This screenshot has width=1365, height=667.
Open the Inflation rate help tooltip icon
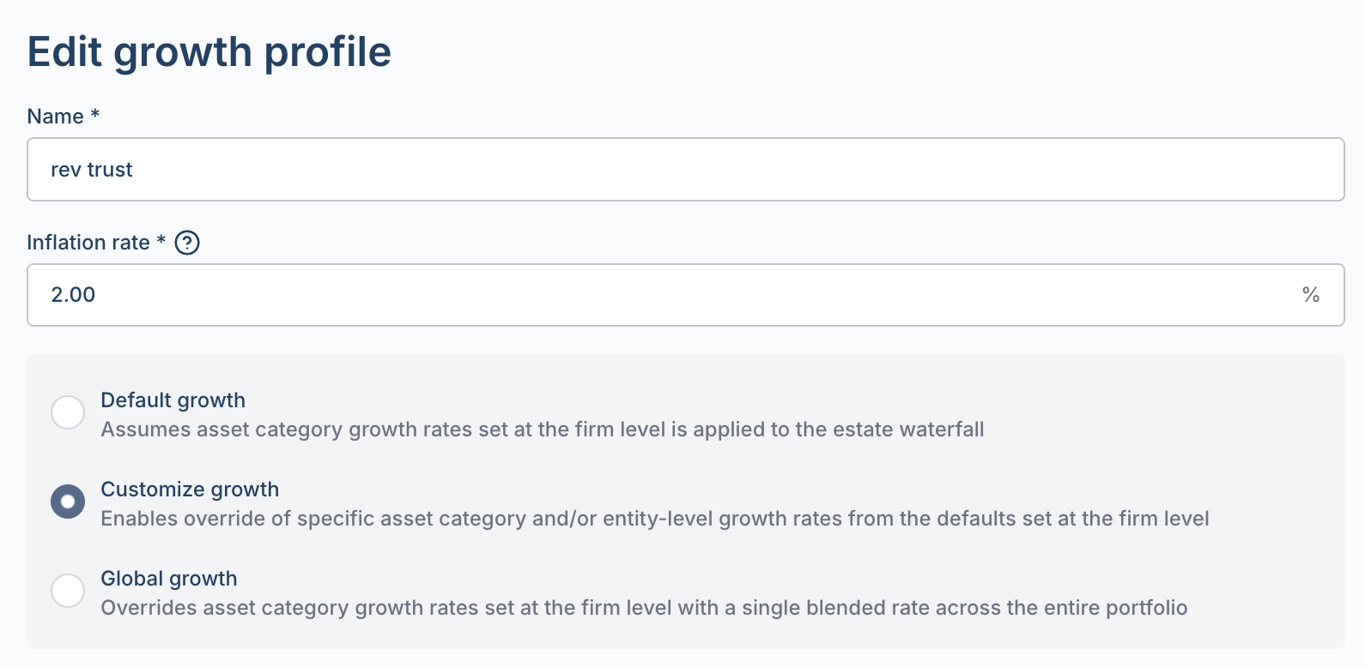(187, 243)
